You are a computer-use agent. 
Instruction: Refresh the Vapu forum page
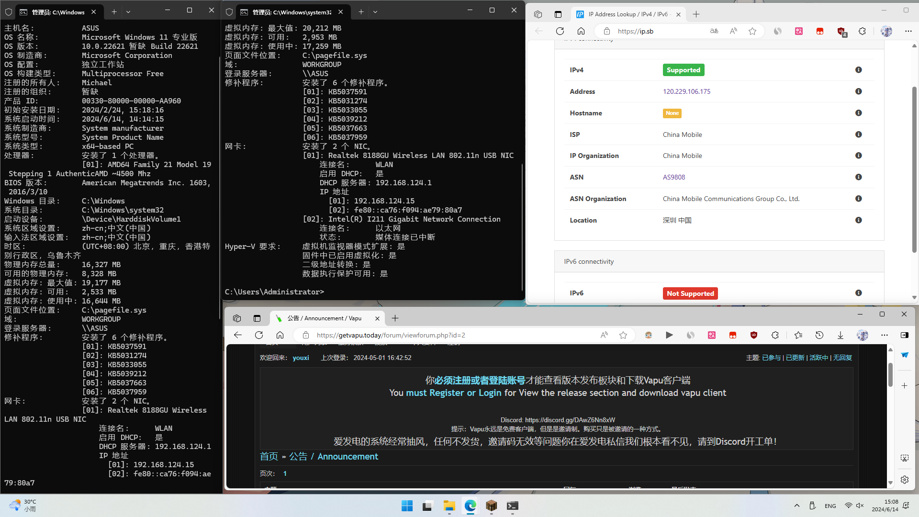[x=259, y=335]
